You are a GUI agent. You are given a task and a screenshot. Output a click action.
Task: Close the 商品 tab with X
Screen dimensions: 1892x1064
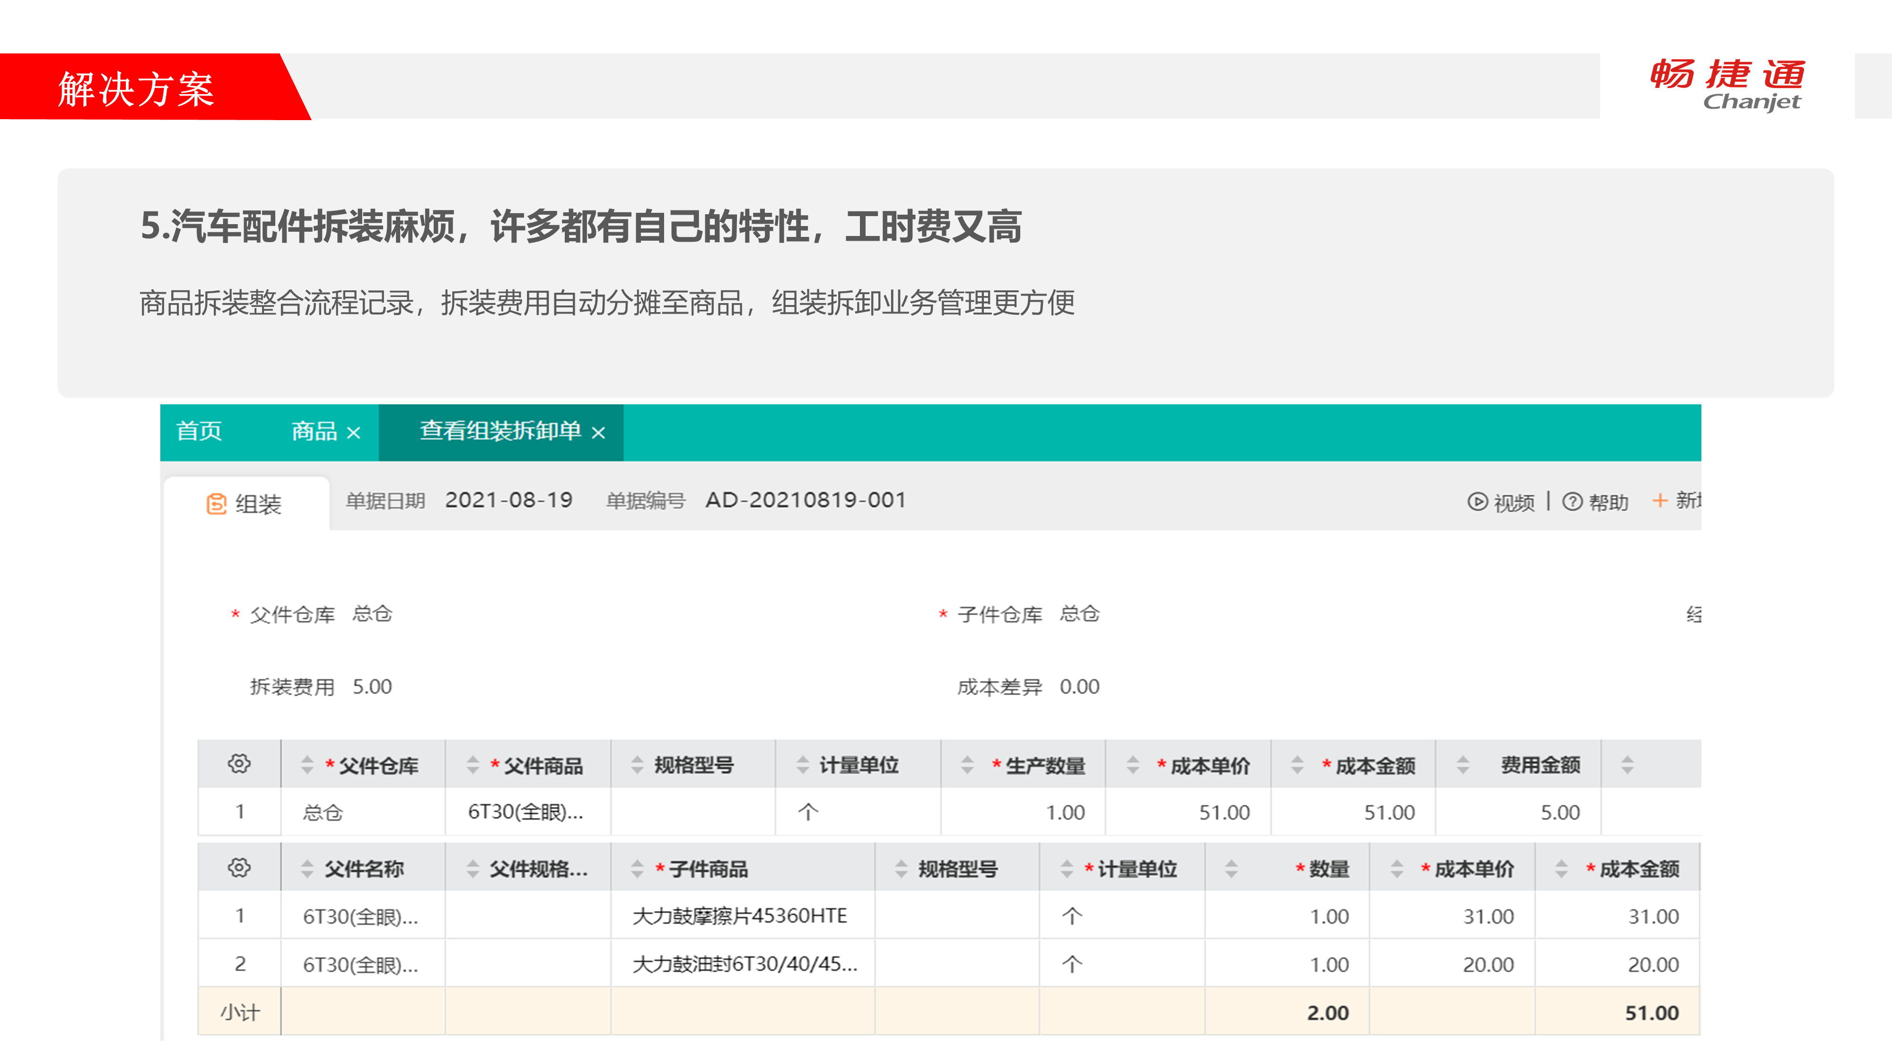click(x=353, y=433)
